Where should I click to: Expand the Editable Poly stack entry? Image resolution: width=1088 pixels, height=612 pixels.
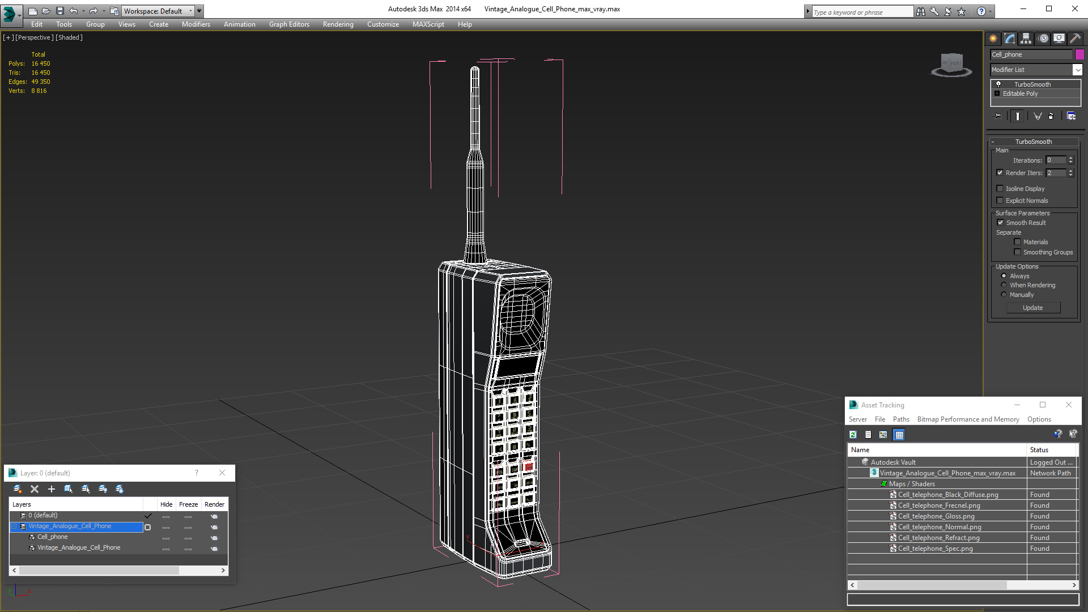(997, 93)
